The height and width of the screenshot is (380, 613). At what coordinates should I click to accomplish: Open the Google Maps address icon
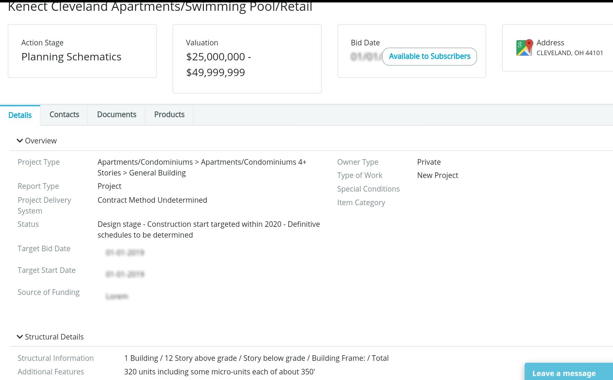click(x=524, y=47)
